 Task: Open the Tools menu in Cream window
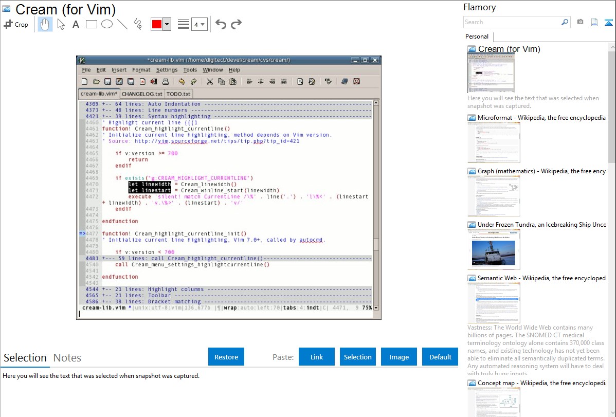pyautogui.click(x=190, y=70)
